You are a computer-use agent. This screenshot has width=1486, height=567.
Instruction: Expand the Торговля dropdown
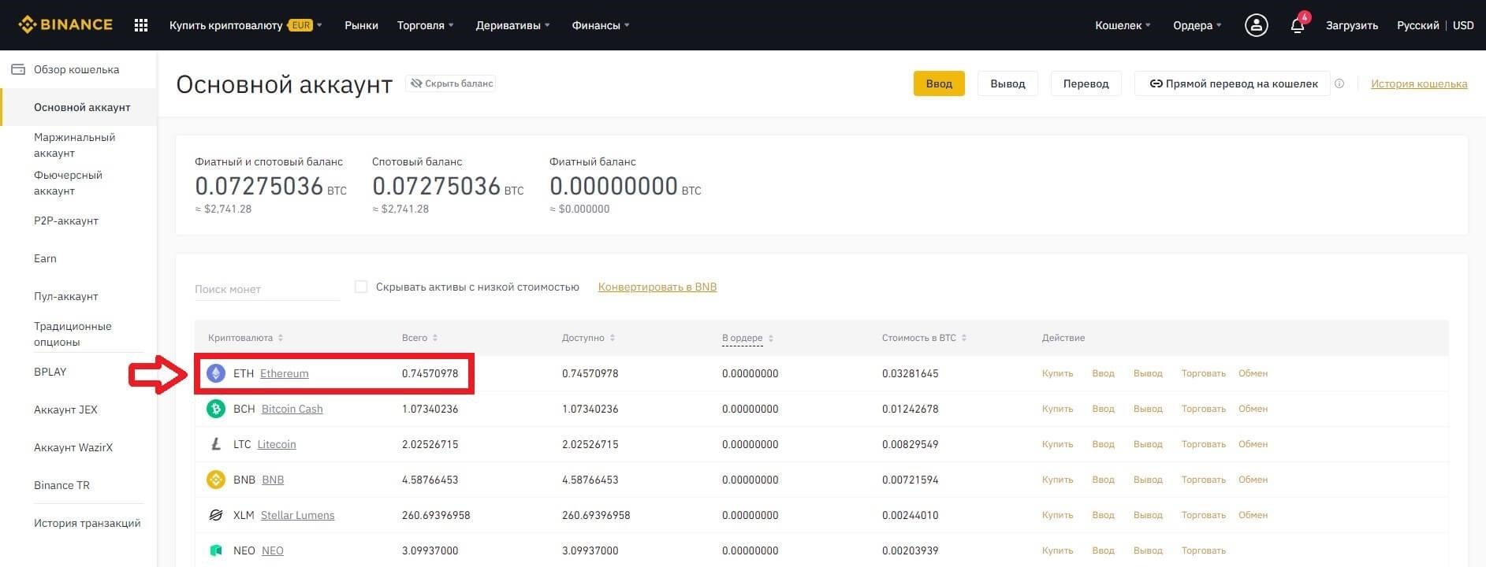click(x=426, y=25)
